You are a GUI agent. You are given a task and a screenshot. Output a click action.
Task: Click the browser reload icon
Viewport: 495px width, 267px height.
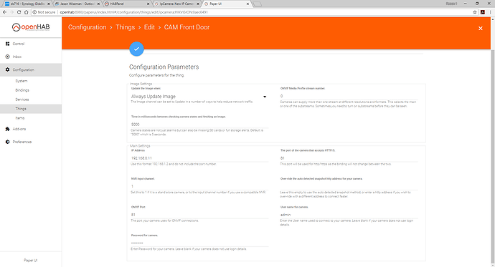pyautogui.click(x=19, y=12)
